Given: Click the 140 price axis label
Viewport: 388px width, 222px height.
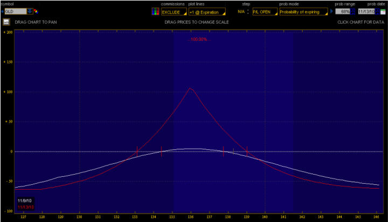Looking at the screenshot, I should pos(265,217).
